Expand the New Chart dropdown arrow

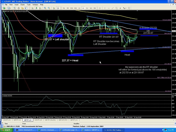[x=6, y=8]
